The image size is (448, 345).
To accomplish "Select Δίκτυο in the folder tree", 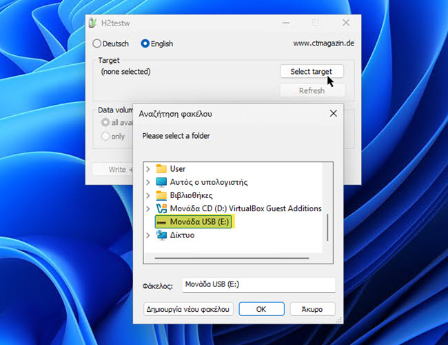I will 182,235.
